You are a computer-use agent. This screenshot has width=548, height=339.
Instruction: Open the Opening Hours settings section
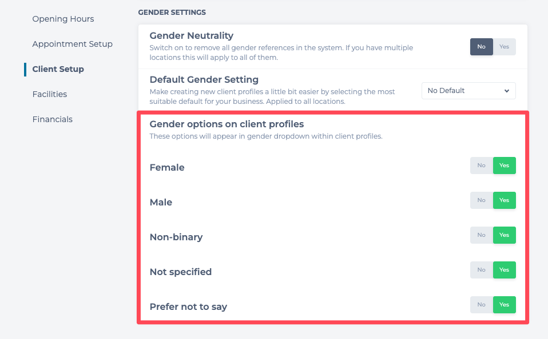point(63,19)
